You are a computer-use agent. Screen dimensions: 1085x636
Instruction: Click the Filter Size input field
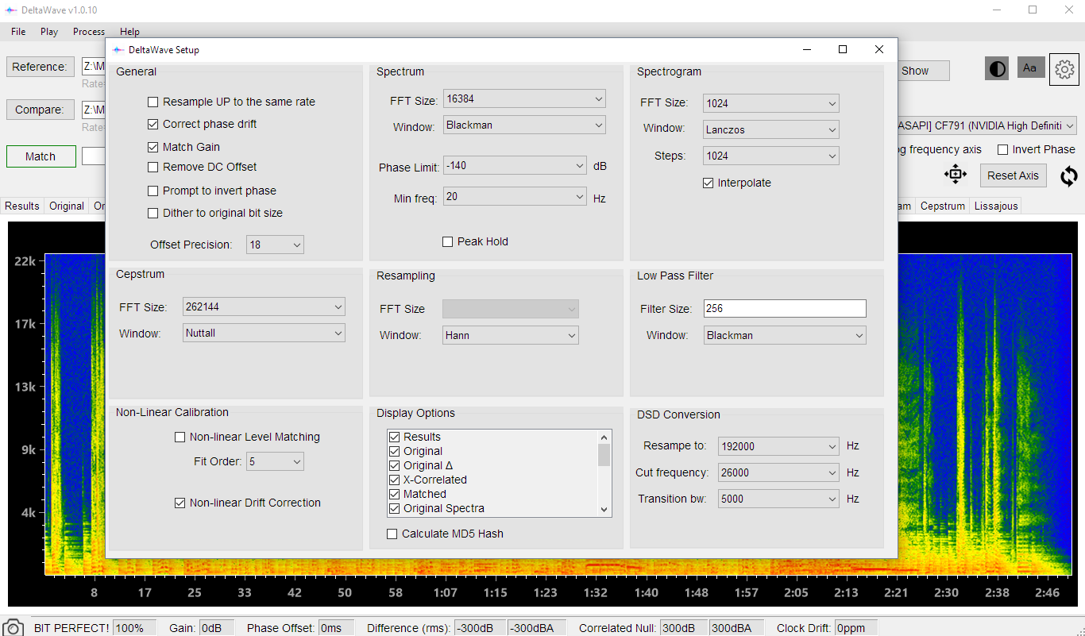[x=785, y=309]
